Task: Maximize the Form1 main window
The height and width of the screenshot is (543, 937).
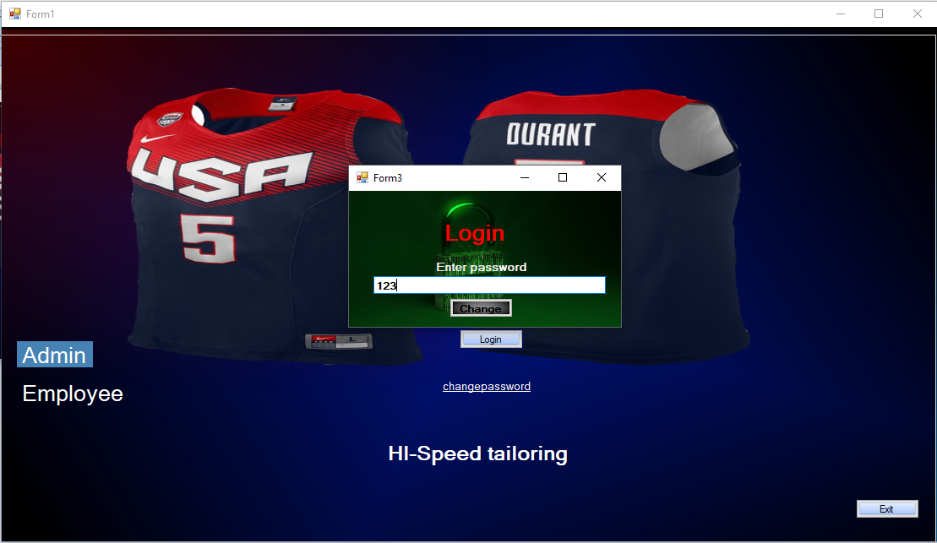Action: [879, 14]
